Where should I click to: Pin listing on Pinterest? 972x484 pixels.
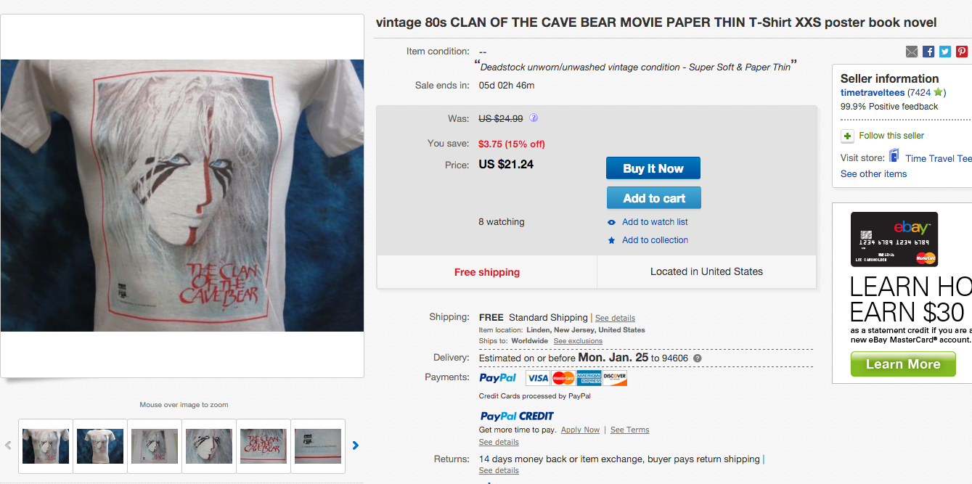962,52
